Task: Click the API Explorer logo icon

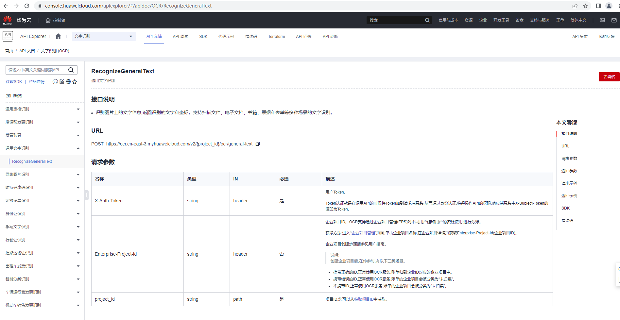Action: coord(8,36)
